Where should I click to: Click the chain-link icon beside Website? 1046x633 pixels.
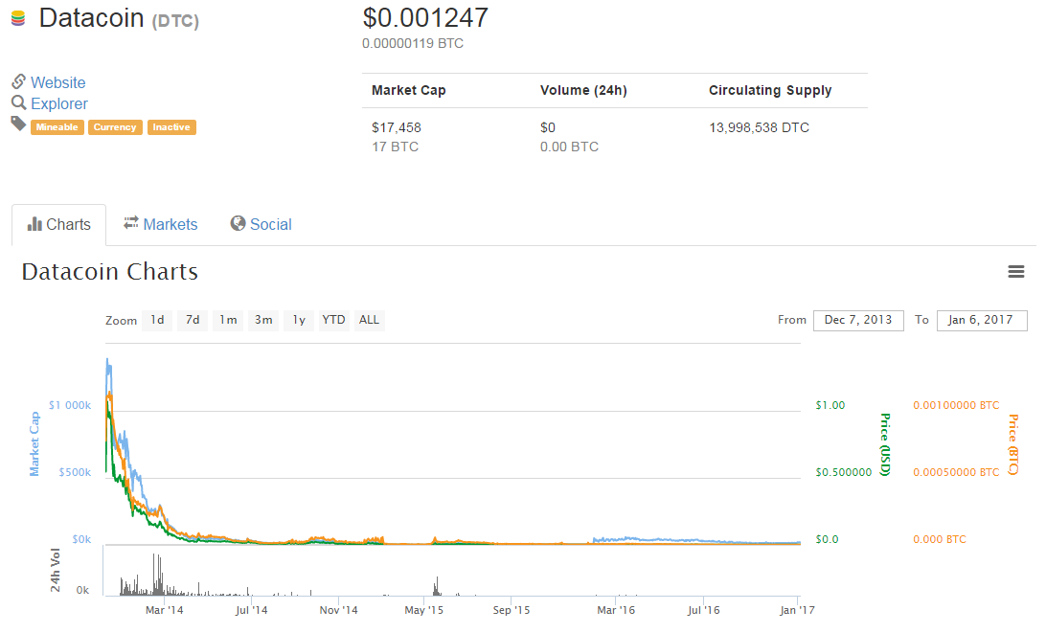[x=19, y=81]
